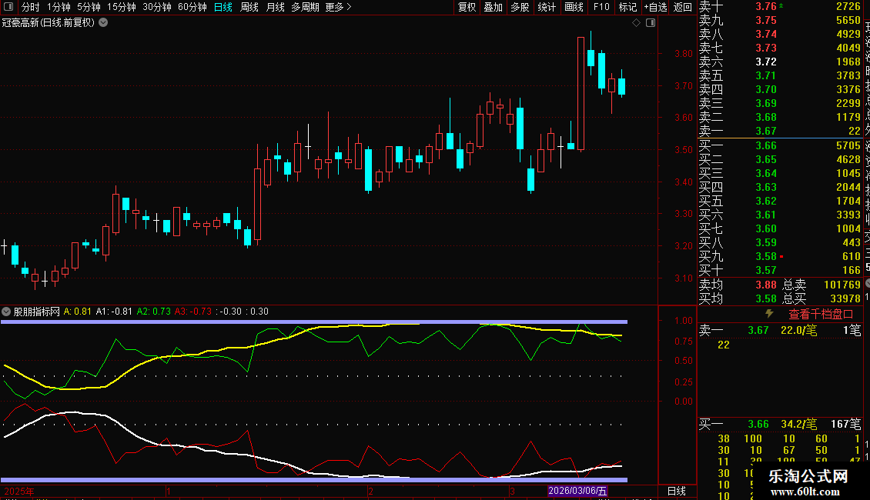The width and height of the screenshot is (870, 500).
Task: Click the chart icon left of 分时
Action: (x=8, y=7)
